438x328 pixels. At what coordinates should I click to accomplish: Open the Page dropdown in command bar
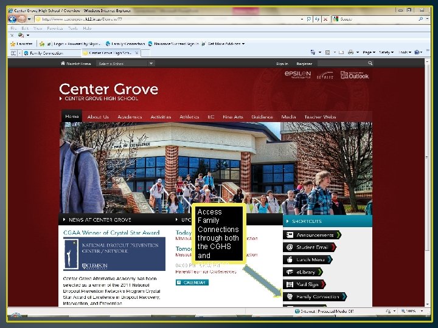(x=369, y=52)
